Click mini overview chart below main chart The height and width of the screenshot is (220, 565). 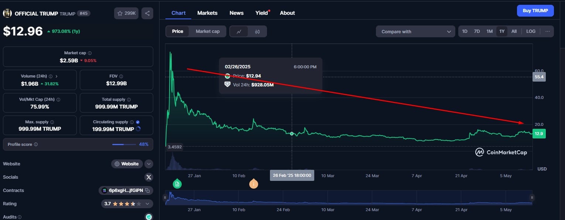click(x=349, y=197)
